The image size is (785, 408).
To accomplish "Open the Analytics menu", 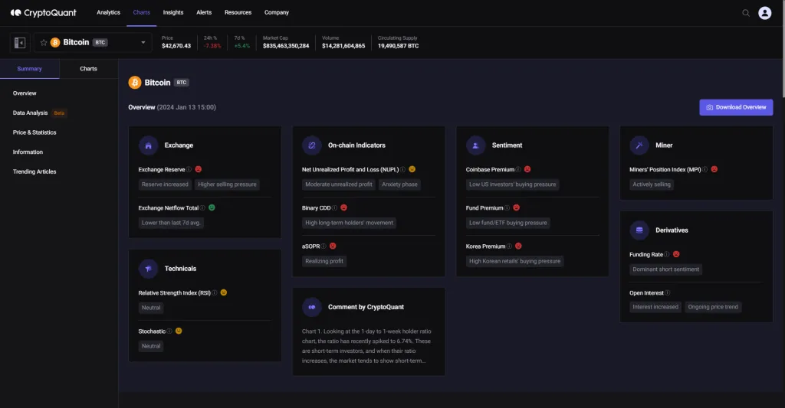I will coord(108,13).
